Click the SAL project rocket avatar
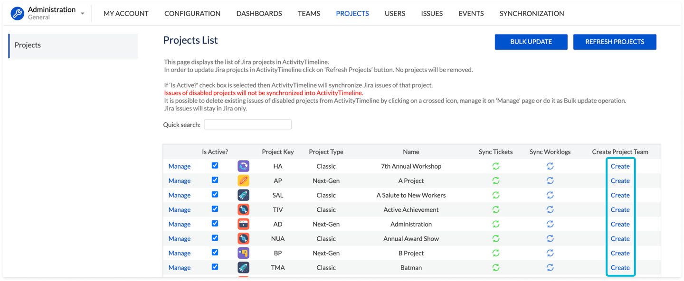The height and width of the screenshot is (281, 684). pyautogui.click(x=243, y=195)
